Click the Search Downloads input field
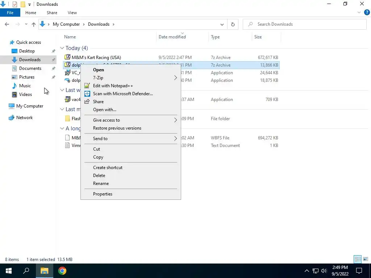Screen dimensions: 371x278 [x=304, y=24]
